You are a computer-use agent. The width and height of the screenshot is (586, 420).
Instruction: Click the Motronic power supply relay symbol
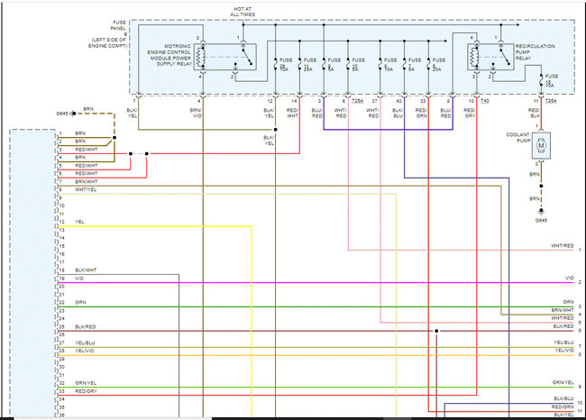coord(225,57)
